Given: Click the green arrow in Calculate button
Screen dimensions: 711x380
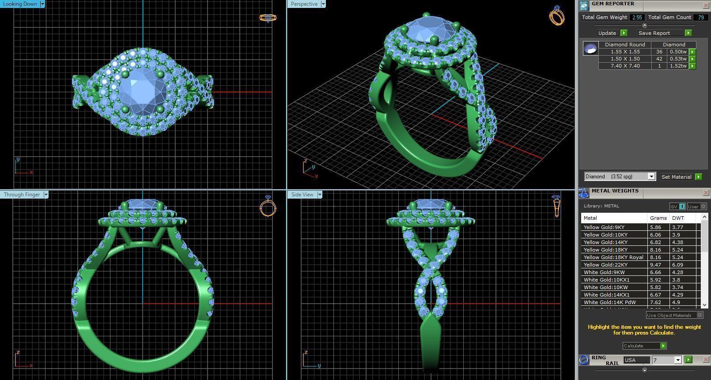Looking at the screenshot, I should pyautogui.click(x=663, y=346).
